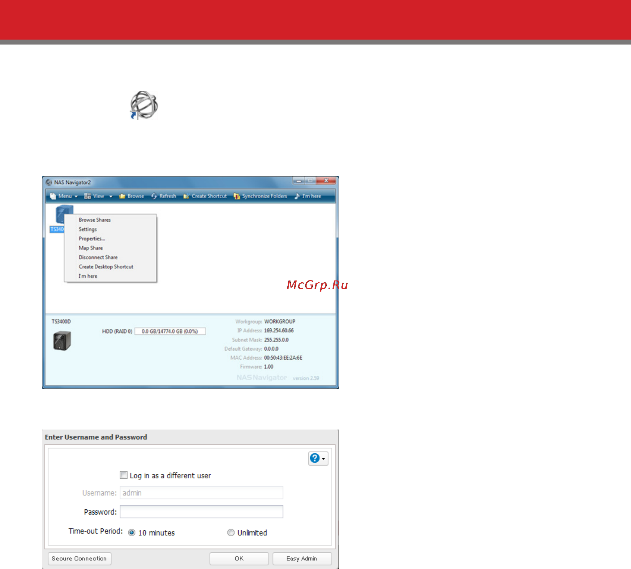Click the View grid icon
This screenshot has width=631, height=569.
pos(87,196)
